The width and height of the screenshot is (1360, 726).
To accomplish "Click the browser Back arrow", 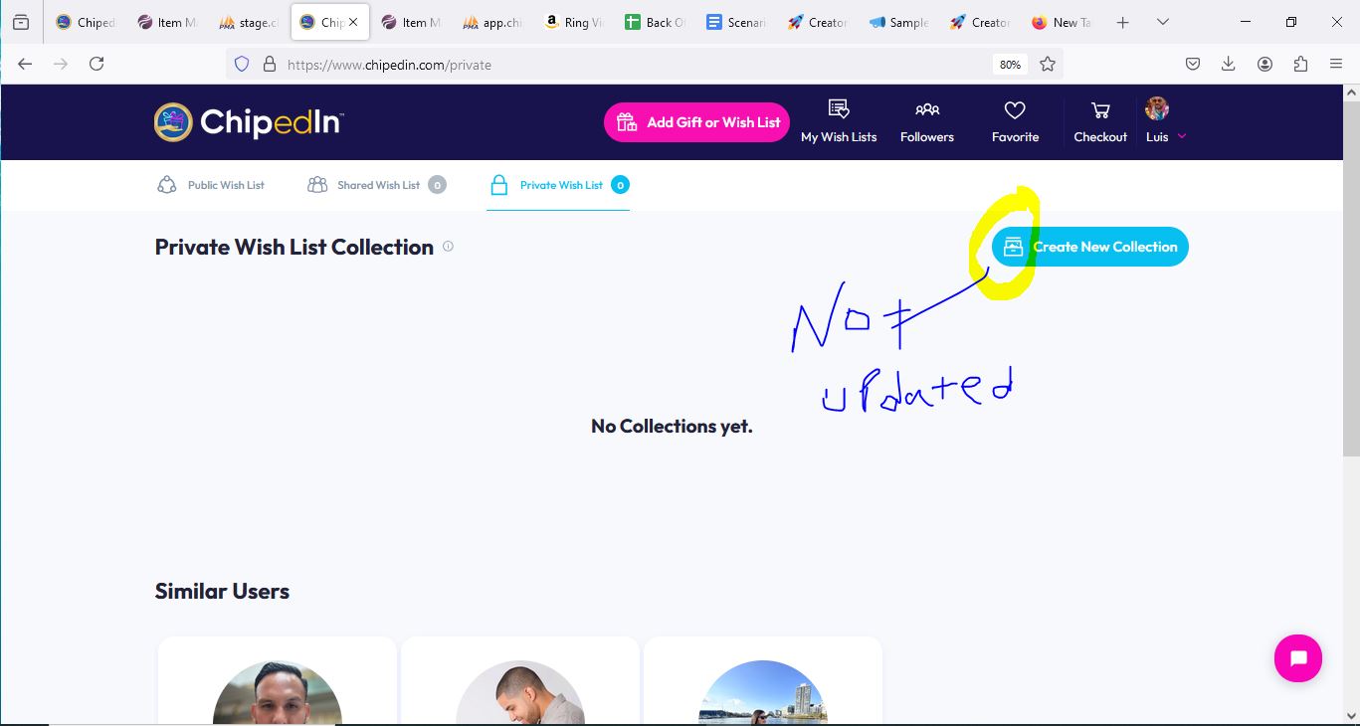I will point(25,64).
